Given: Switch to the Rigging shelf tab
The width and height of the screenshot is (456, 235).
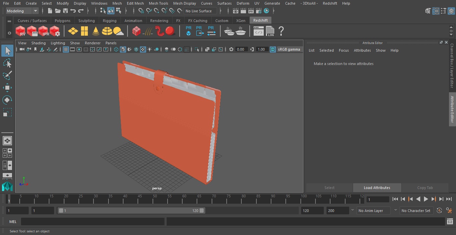Looking at the screenshot, I should tap(109, 21).
